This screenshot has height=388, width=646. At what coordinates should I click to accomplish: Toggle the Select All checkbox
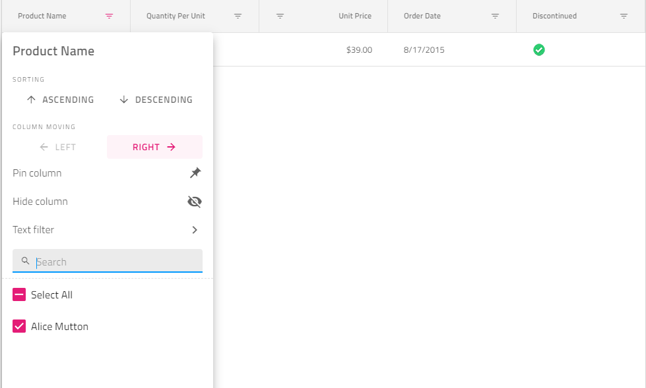pyautogui.click(x=18, y=294)
